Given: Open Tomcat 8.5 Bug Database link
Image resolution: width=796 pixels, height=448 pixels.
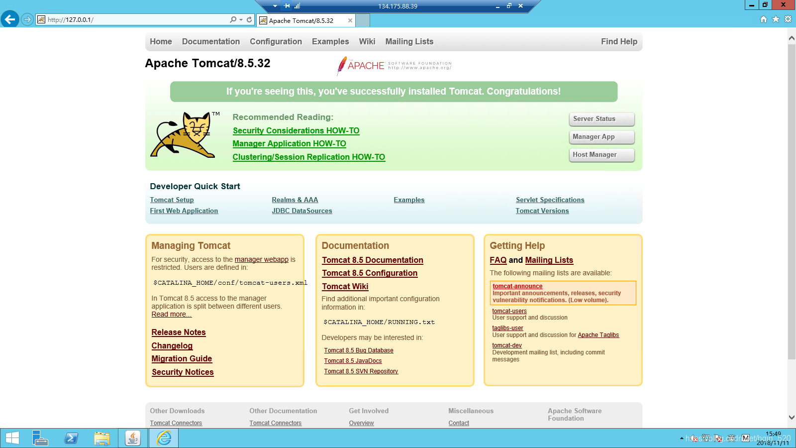Looking at the screenshot, I should pyautogui.click(x=358, y=350).
